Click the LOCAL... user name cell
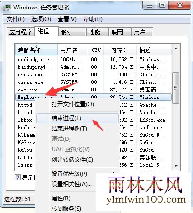The height and width of the screenshot is (213, 193). [71, 59]
